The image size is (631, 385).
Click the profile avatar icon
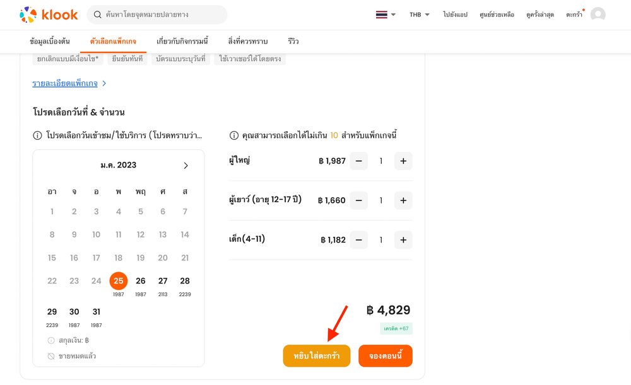597,14
